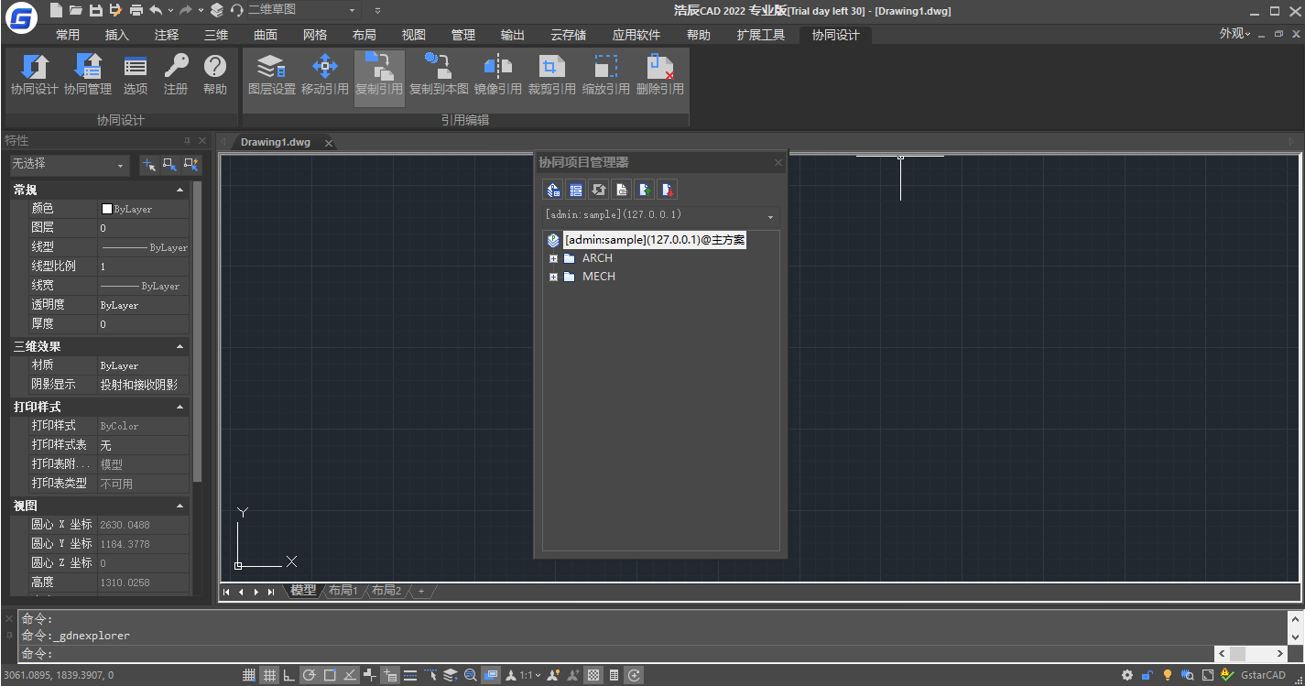Click the upload file icon in 协同项目管理器
The image size is (1305, 686).
(x=645, y=190)
